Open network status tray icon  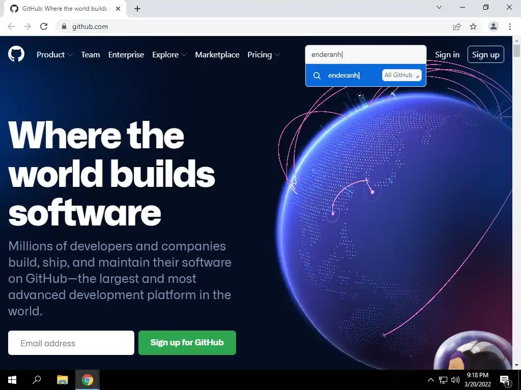(x=443, y=380)
